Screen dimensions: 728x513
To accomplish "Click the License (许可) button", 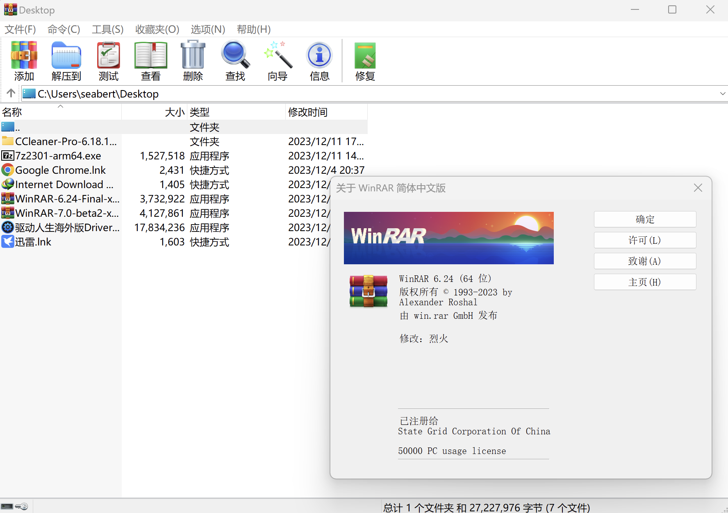I will (x=644, y=240).
